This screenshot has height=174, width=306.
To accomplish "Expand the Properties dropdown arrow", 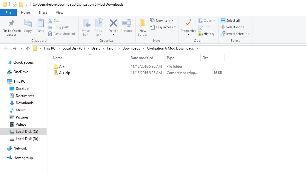I will pos(188,35).
